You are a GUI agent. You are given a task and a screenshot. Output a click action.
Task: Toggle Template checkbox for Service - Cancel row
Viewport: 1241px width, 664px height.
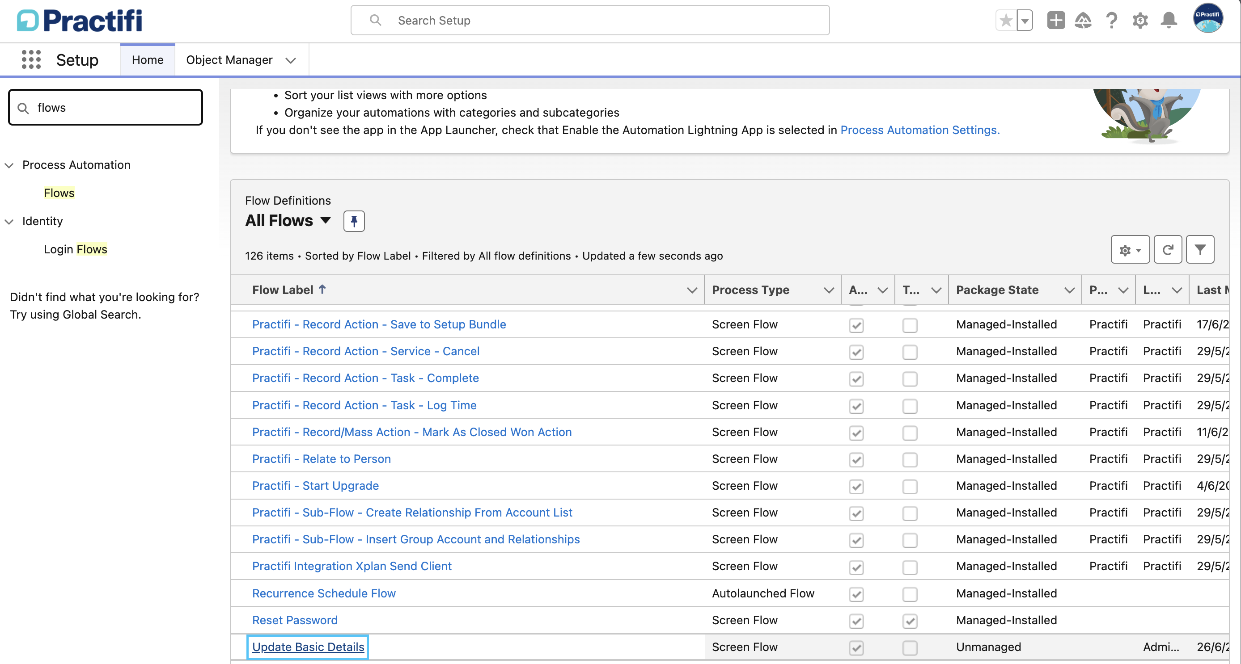tap(910, 352)
